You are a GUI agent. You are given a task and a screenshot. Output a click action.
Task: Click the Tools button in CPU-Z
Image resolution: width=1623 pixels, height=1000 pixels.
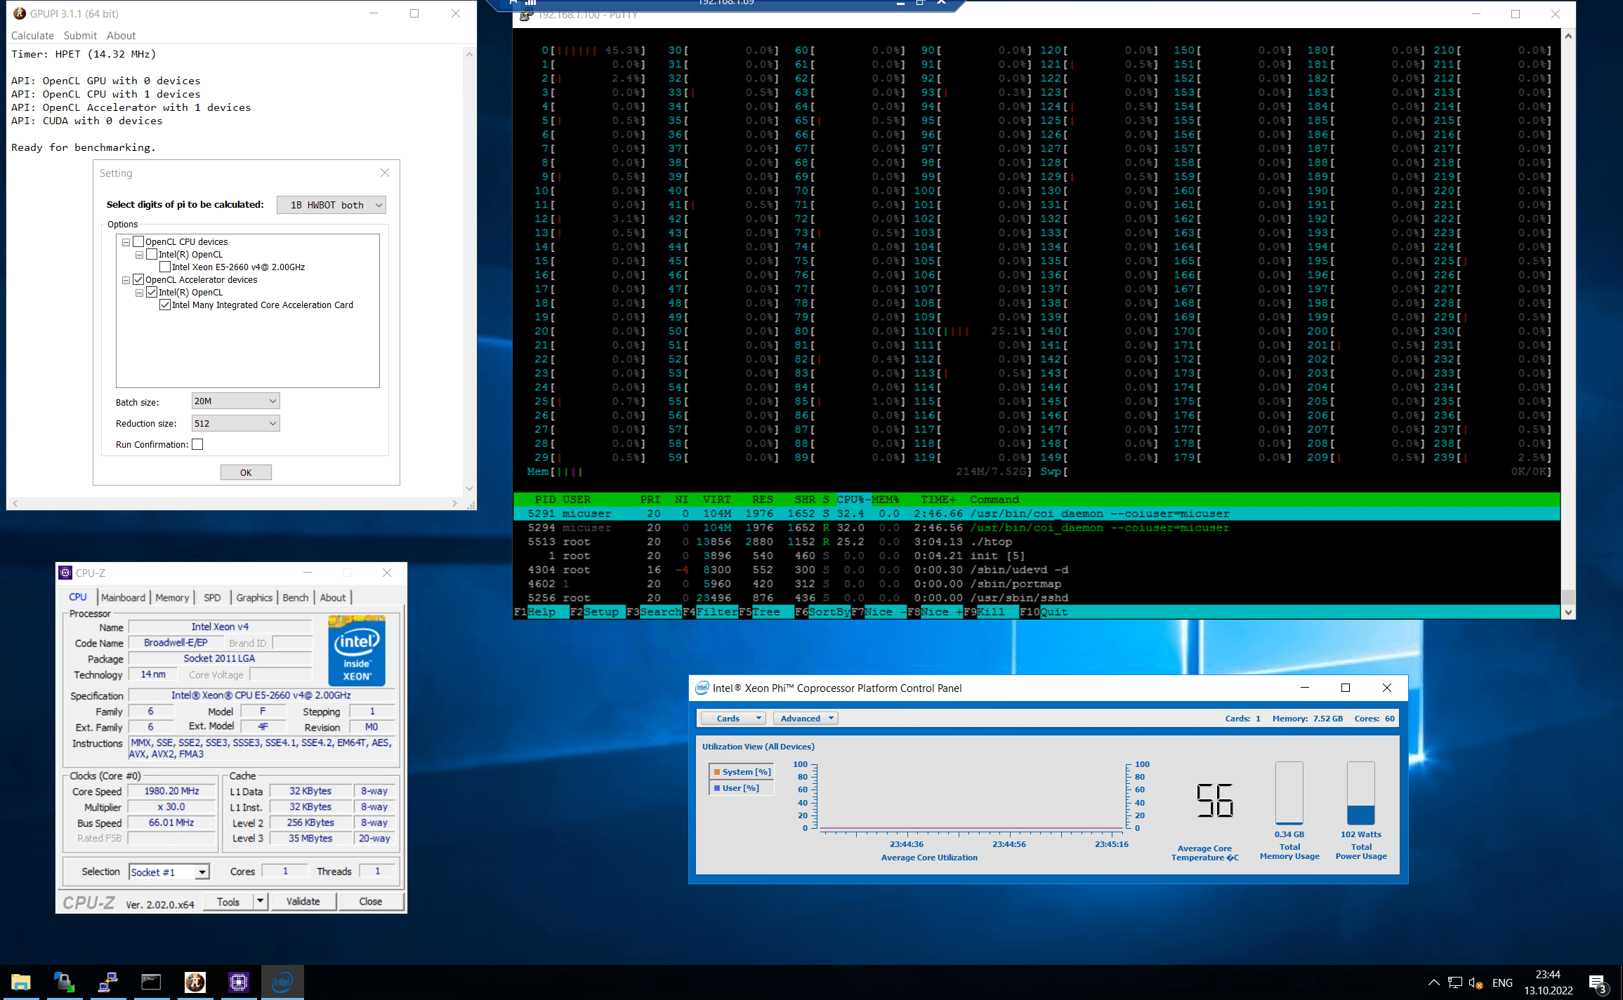[x=228, y=901]
